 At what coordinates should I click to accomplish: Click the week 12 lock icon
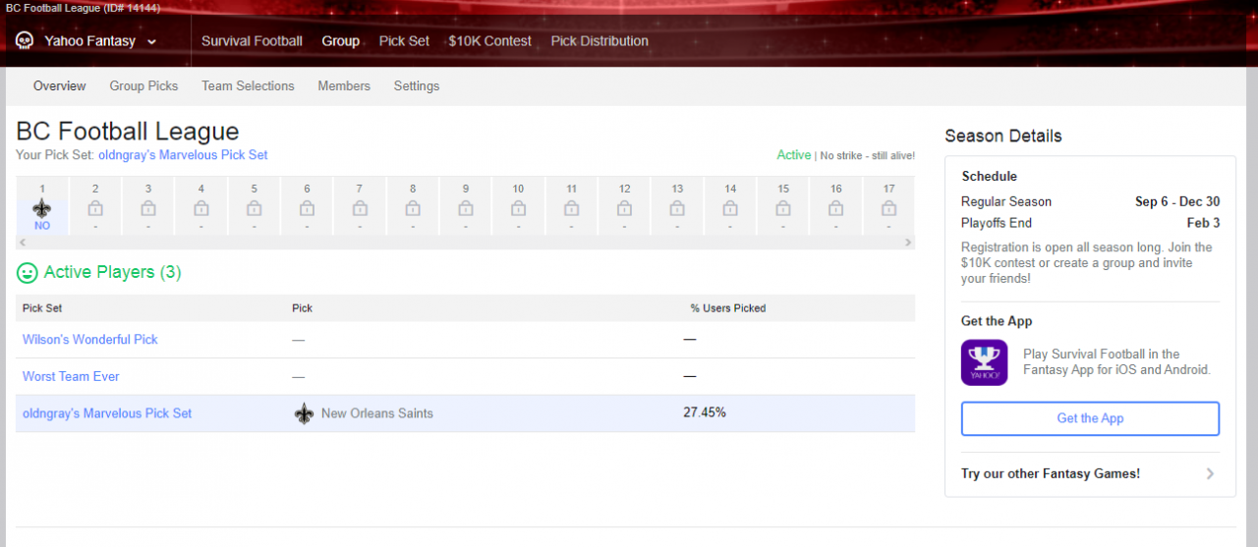click(x=624, y=208)
